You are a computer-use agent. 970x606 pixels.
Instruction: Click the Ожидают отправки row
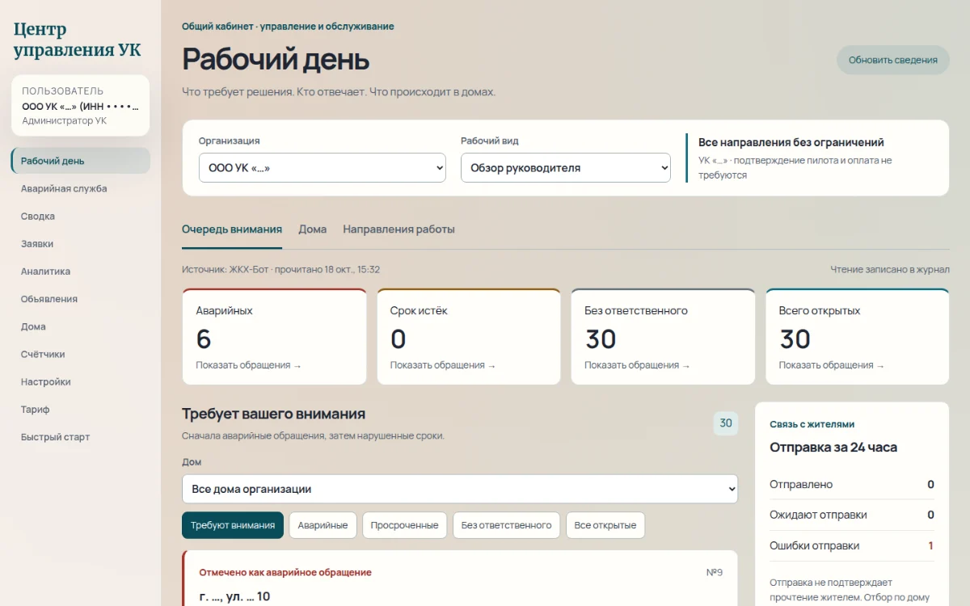(x=852, y=515)
